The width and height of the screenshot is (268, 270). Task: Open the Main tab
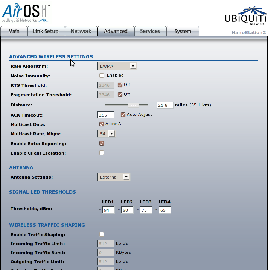[x=14, y=31]
